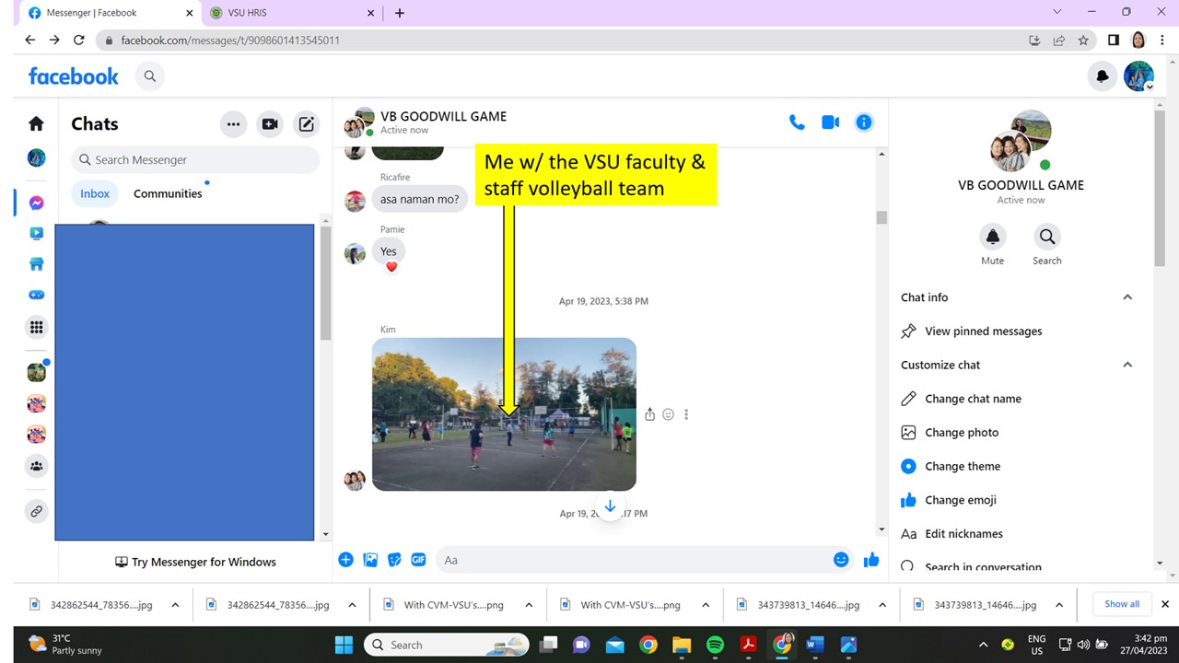This screenshot has height=663, width=1179.
Task: Switch to the Communities tab
Action: (168, 193)
